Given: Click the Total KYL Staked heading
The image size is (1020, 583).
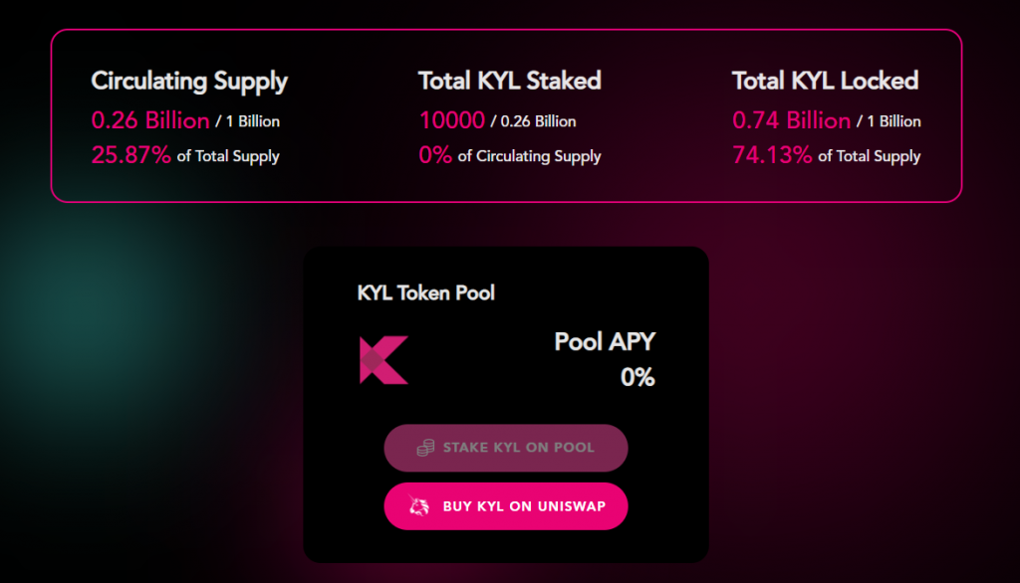Looking at the screenshot, I should pyautogui.click(x=509, y=81).
